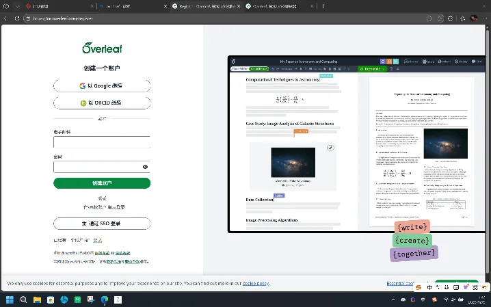Close the fourth Overleaf tab
491x307 pixels.
pyautogui.click(x=312, y=6)
